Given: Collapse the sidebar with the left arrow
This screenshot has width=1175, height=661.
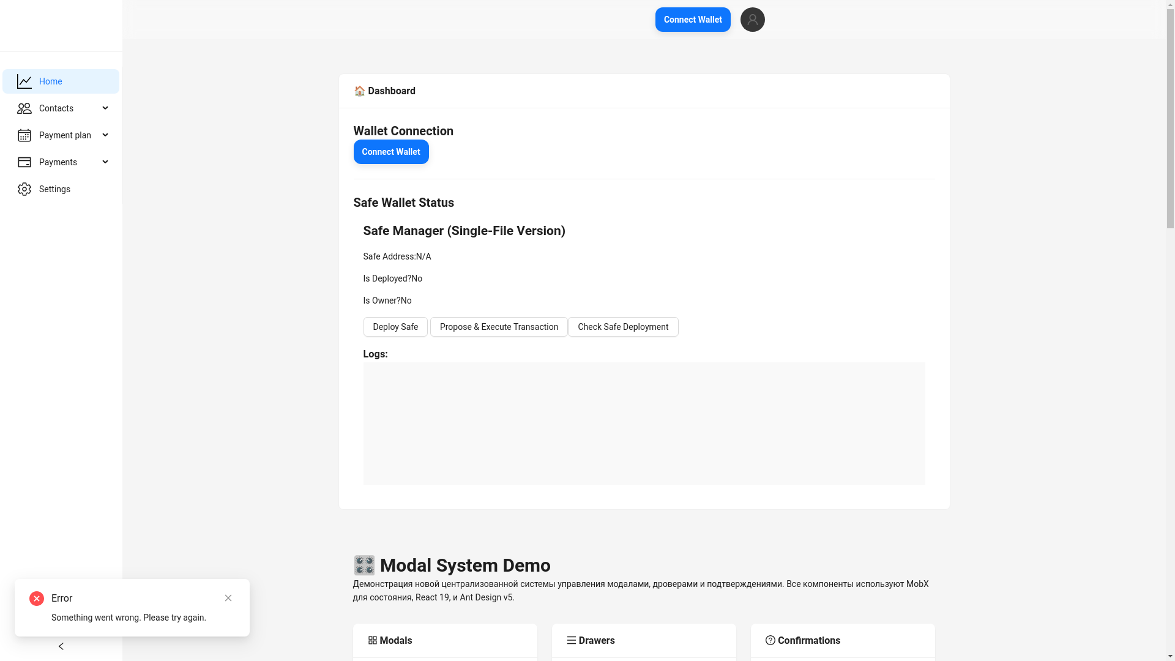Looking at the screenshot, I should [61, 646].
